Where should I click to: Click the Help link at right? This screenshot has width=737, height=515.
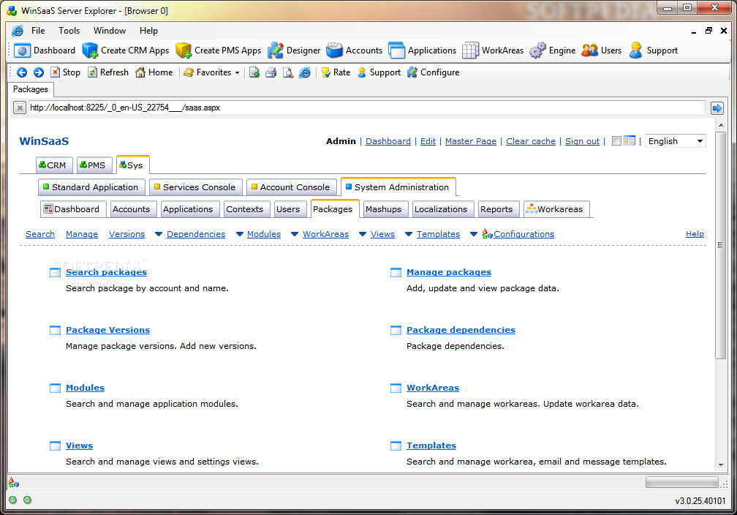(x=695, y=234)
